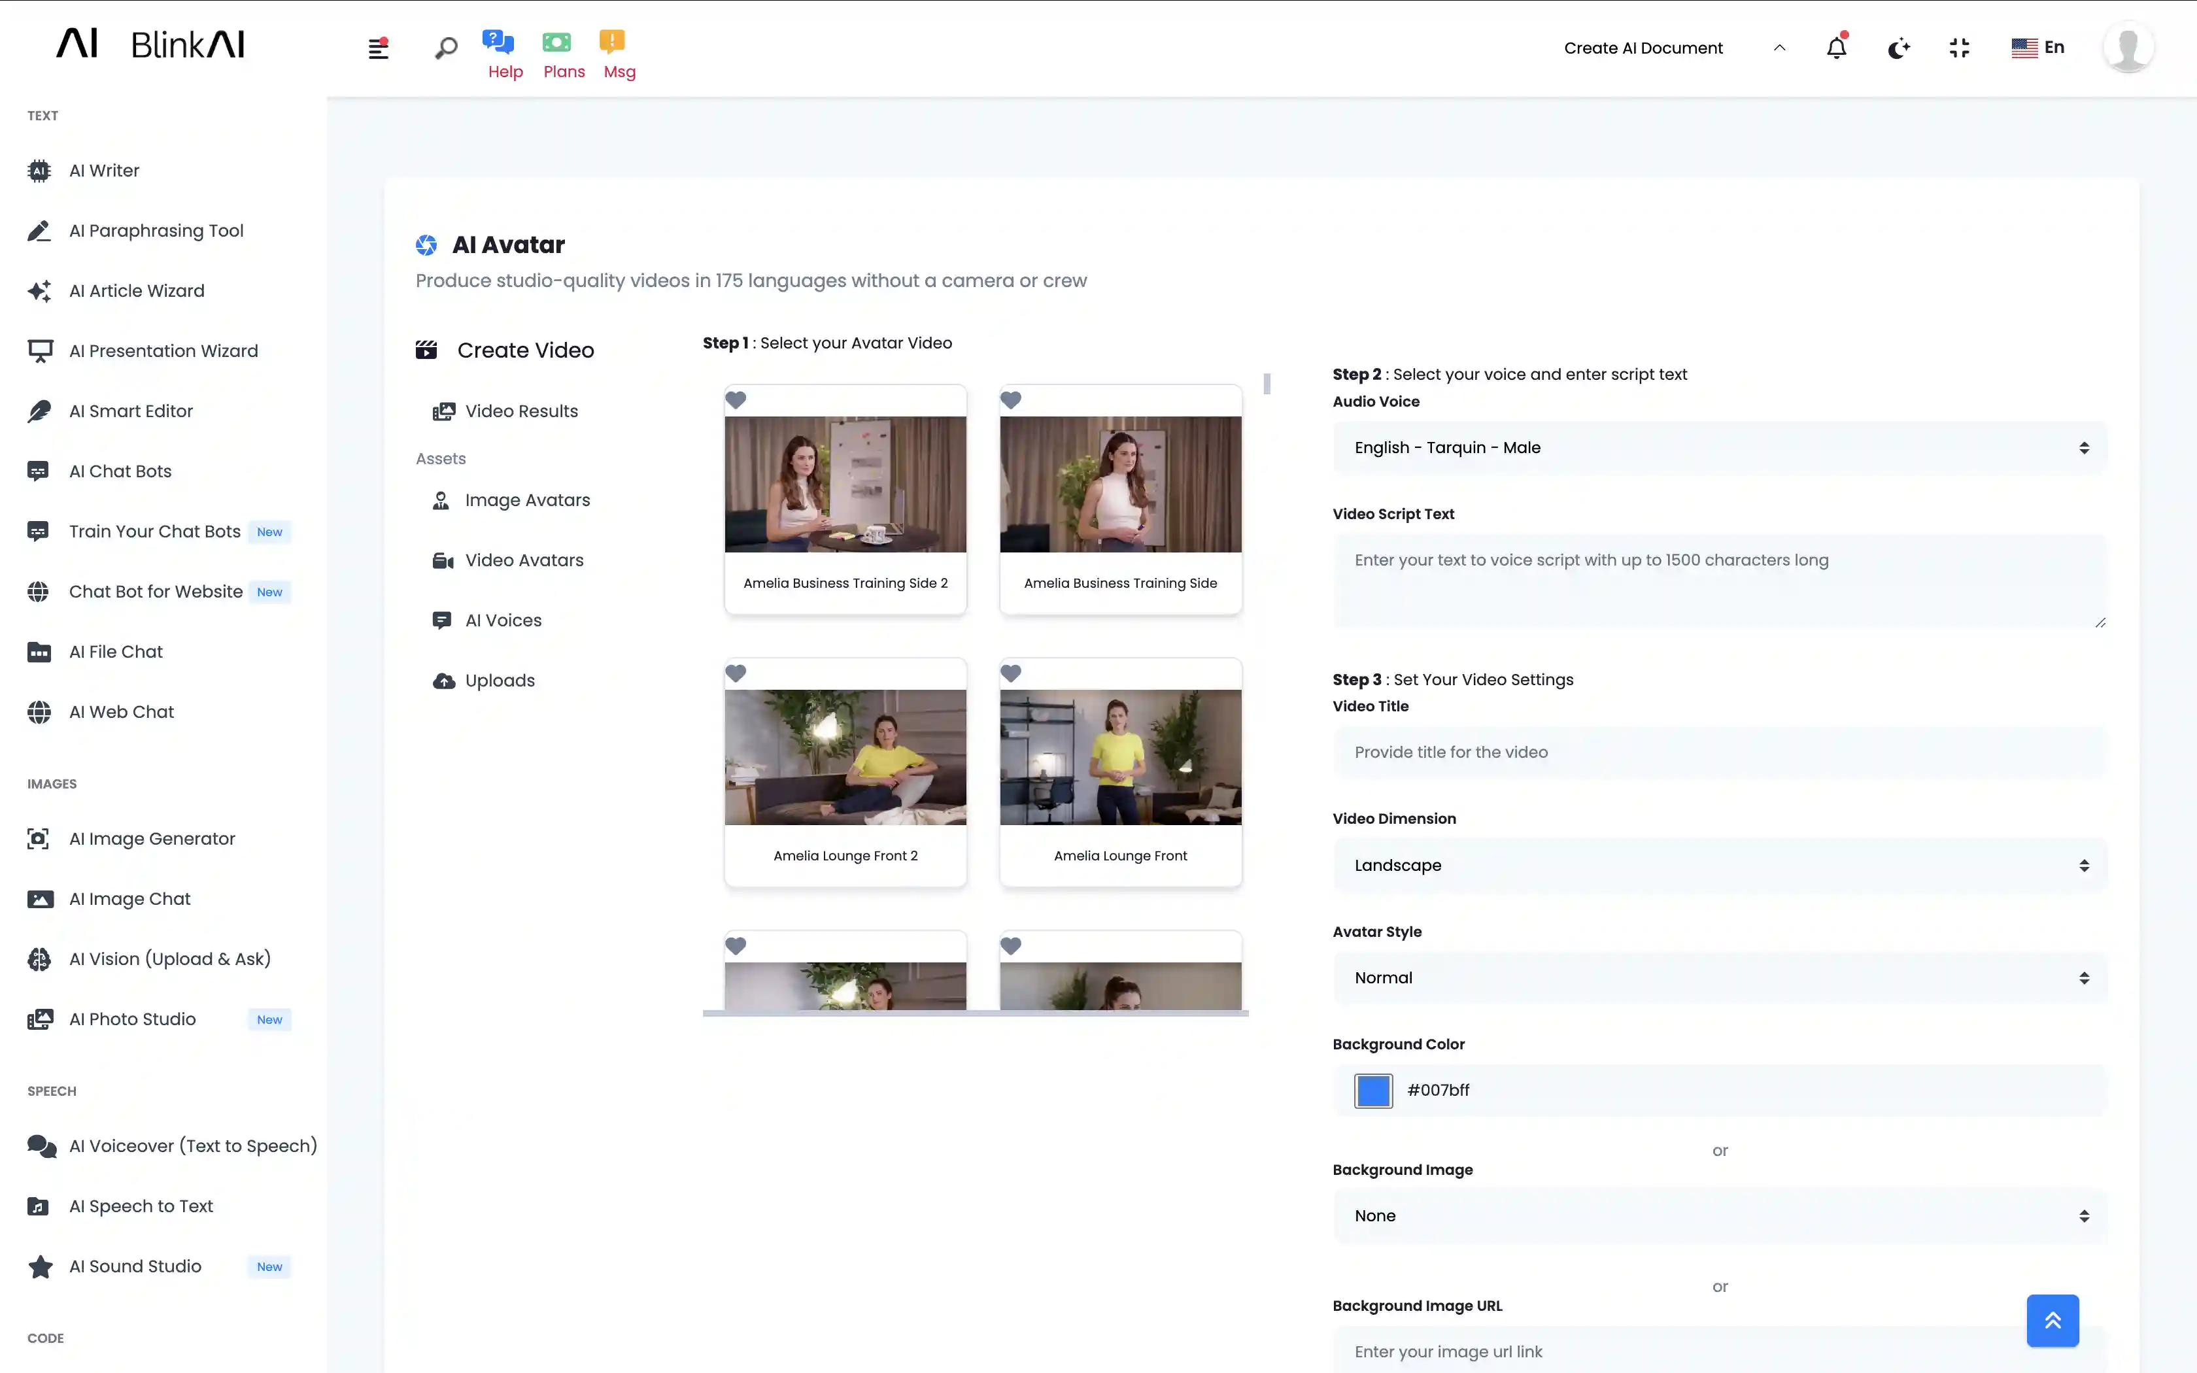Click the exit fullscreen icon
This screenshot has width=2197, height=1373.
tap(1959, 48)
